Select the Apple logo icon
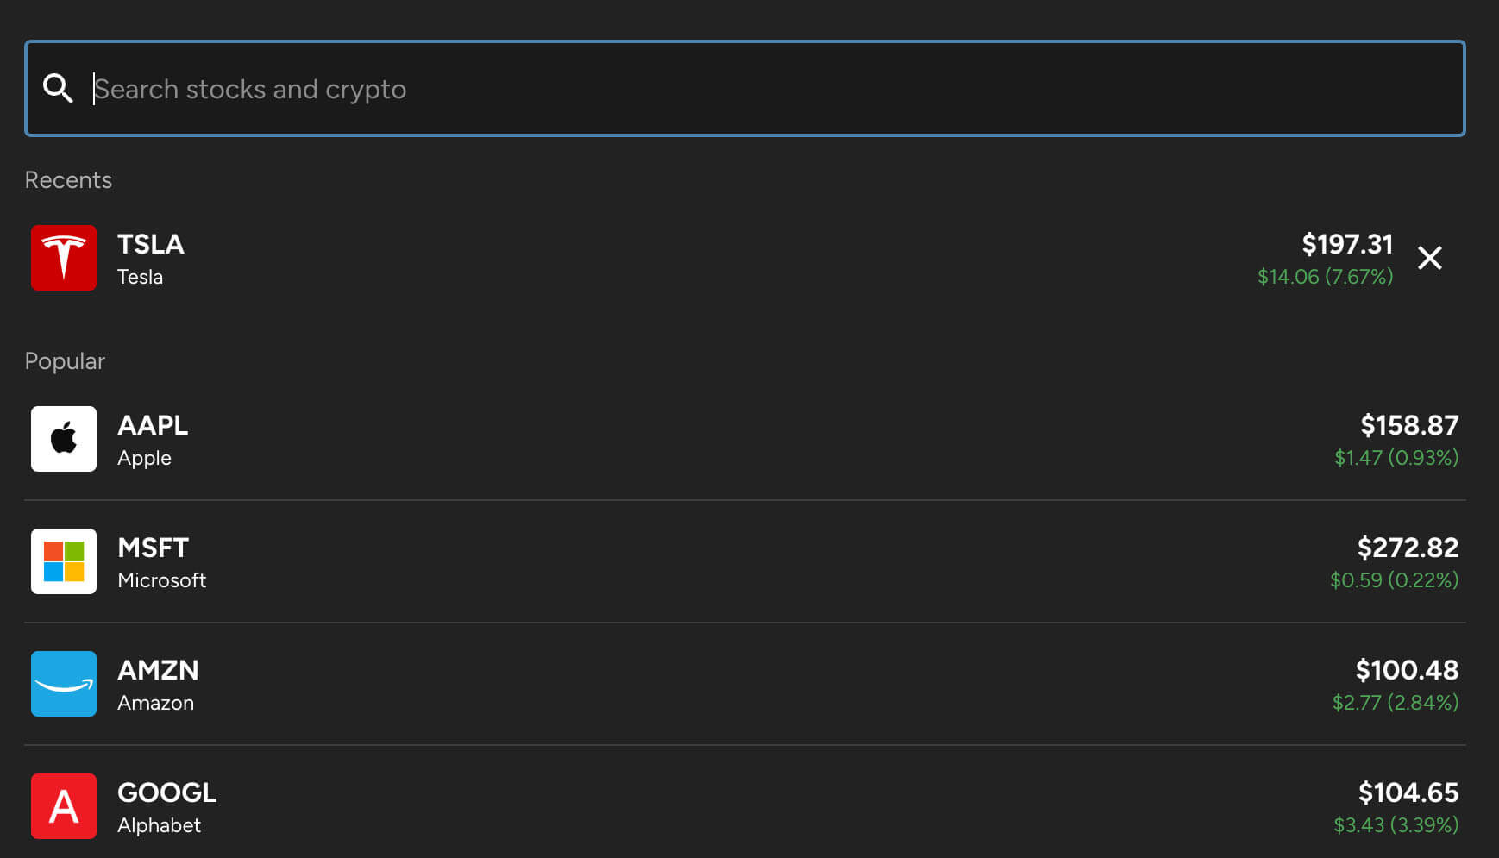The width and height of the screenshot is (1499, 858). 64,439
